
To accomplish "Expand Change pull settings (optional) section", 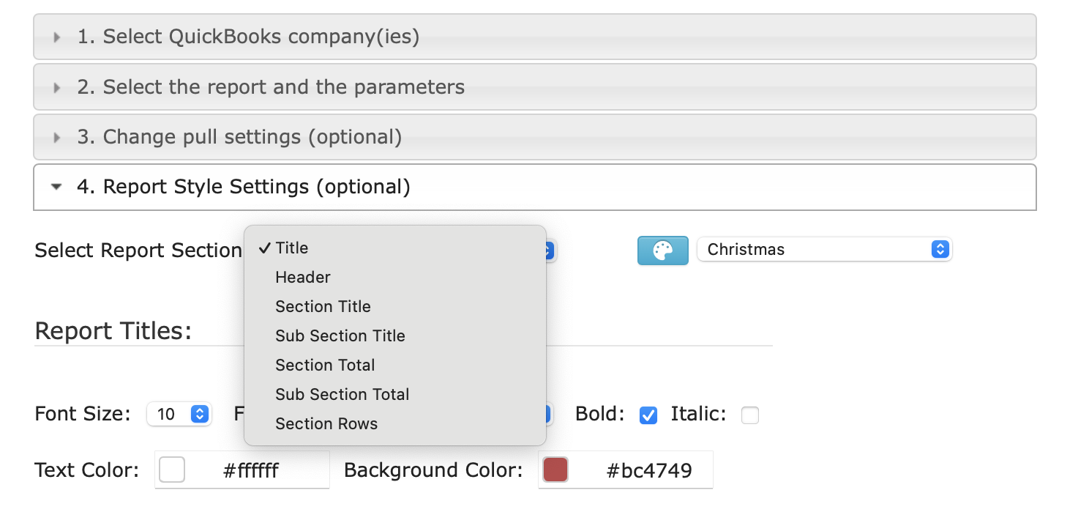I will point(534,137).
